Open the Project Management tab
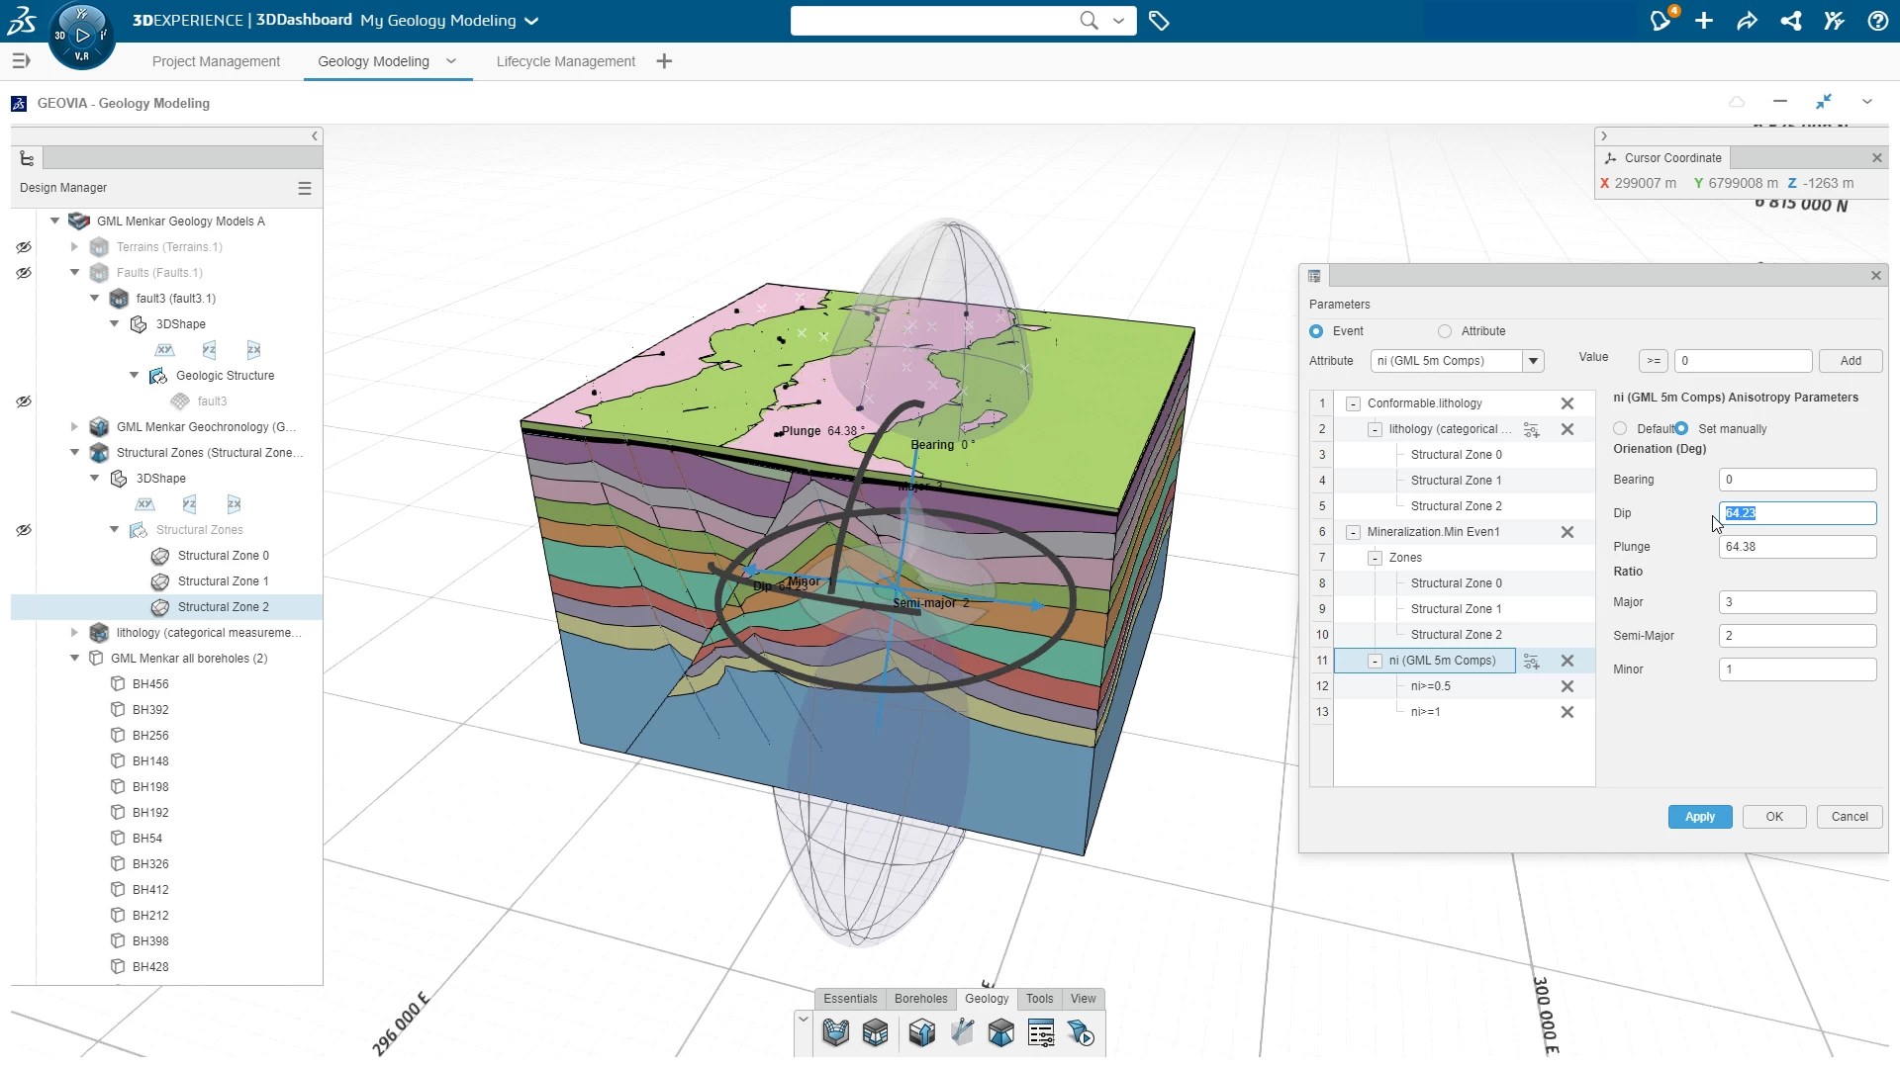Viewport: 1900px width, 1068px height. [x=216, y=61]
